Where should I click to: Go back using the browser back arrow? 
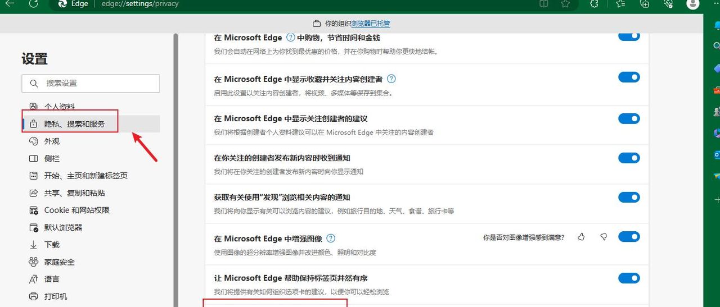tap(10, 3)
